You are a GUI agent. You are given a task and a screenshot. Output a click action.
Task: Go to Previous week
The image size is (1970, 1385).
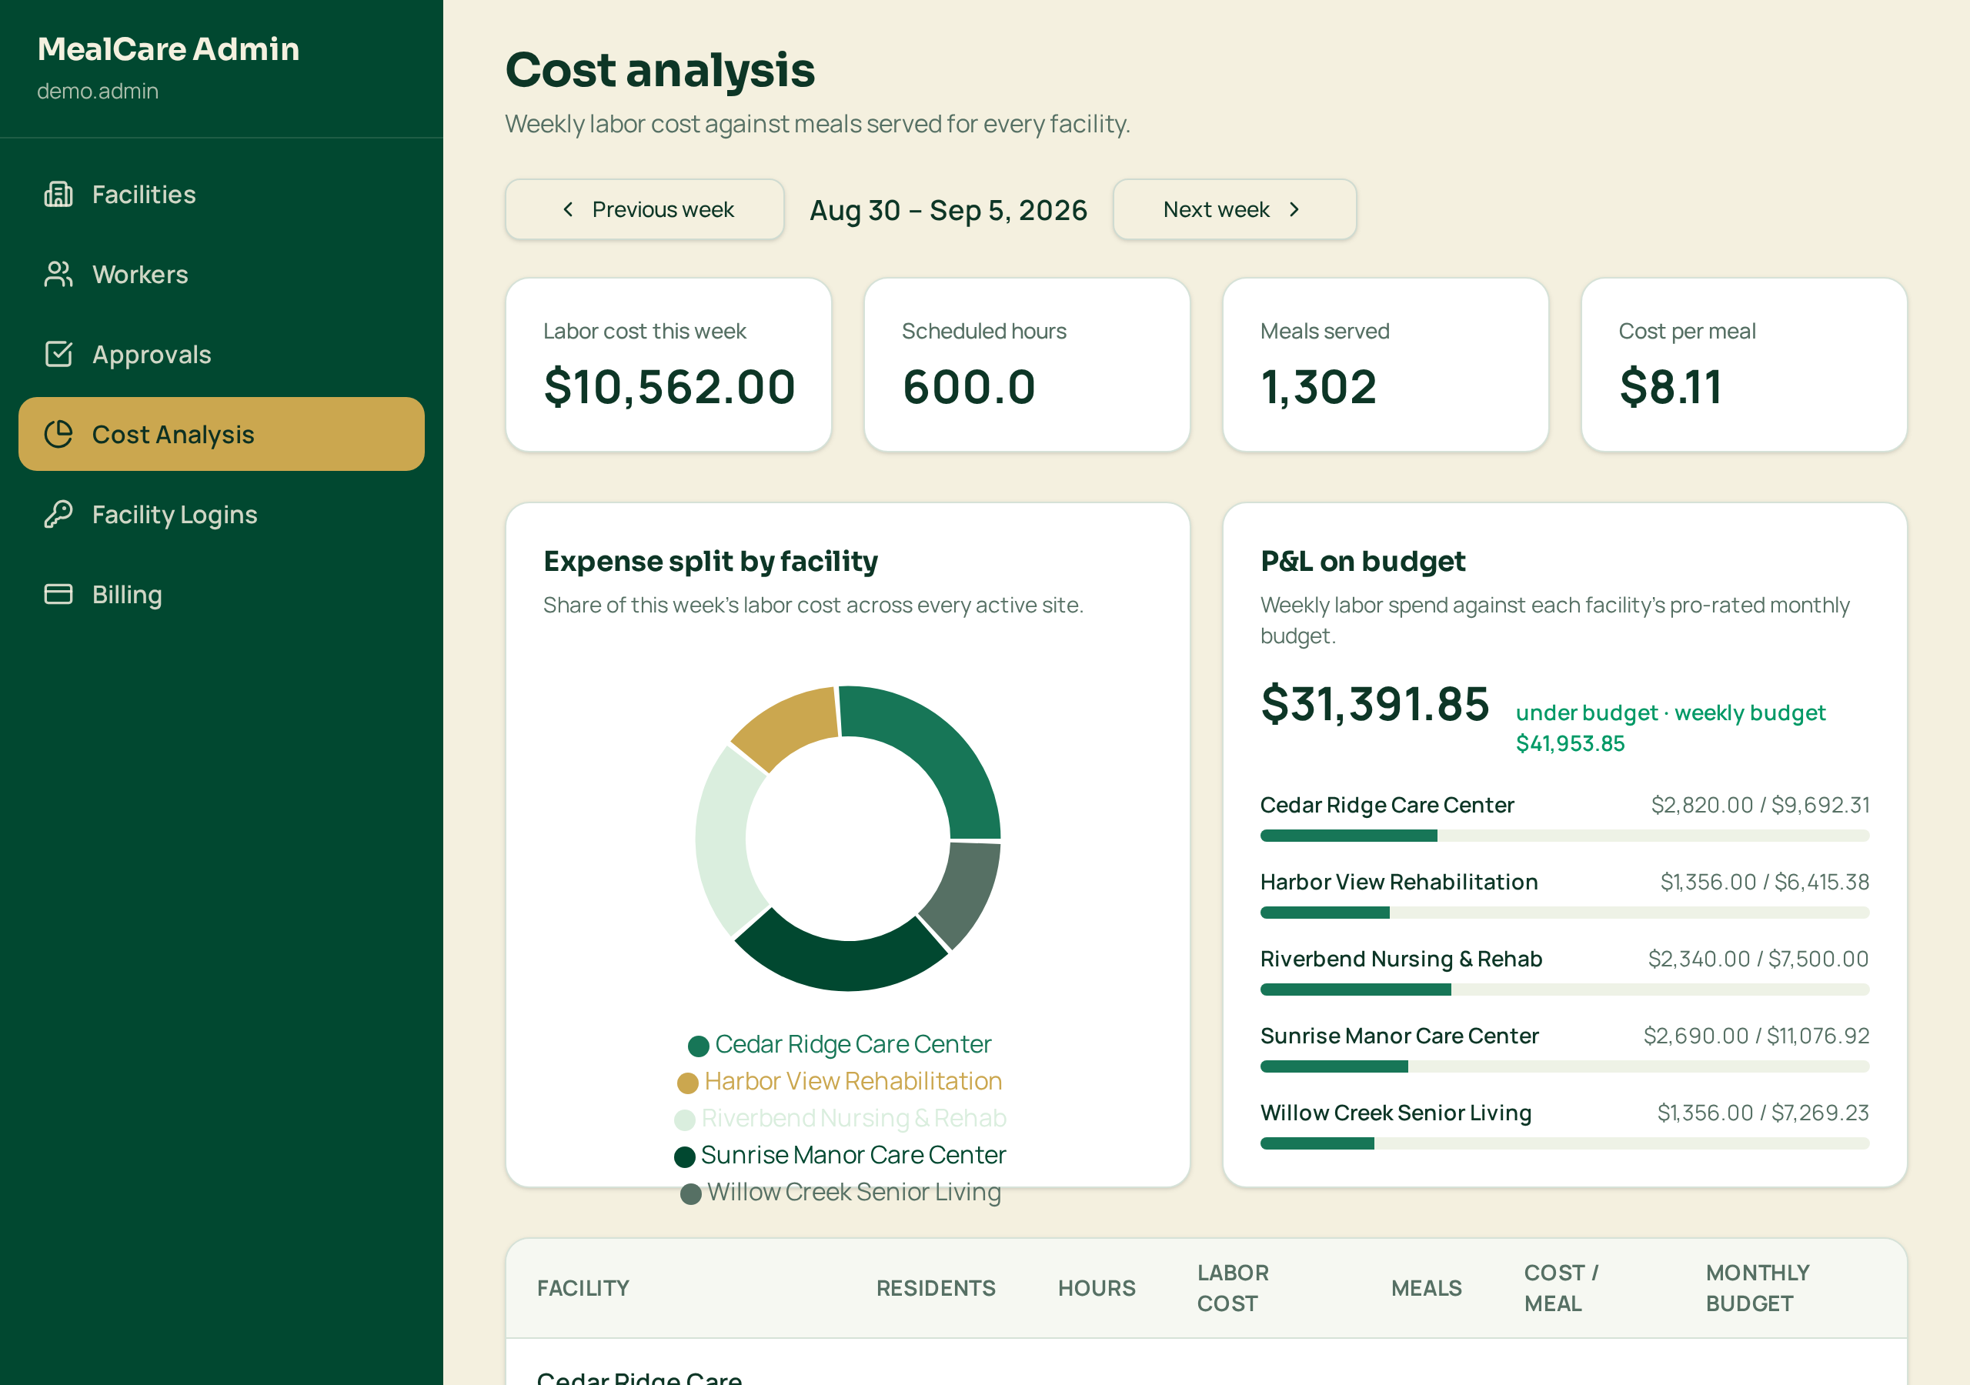tap(644, 209)
